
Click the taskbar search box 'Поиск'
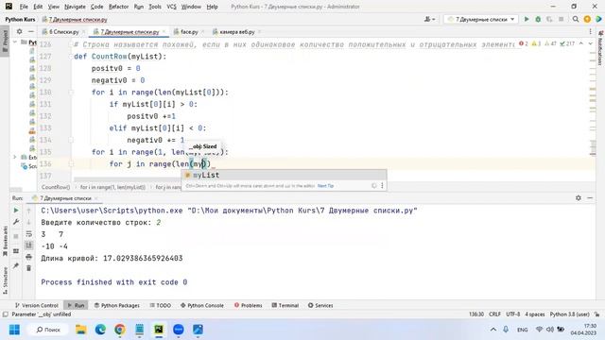coord(48,330)
